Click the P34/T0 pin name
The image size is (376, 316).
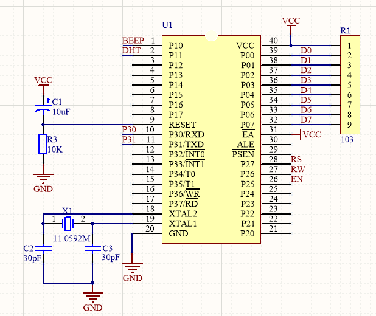pos(182,174)
